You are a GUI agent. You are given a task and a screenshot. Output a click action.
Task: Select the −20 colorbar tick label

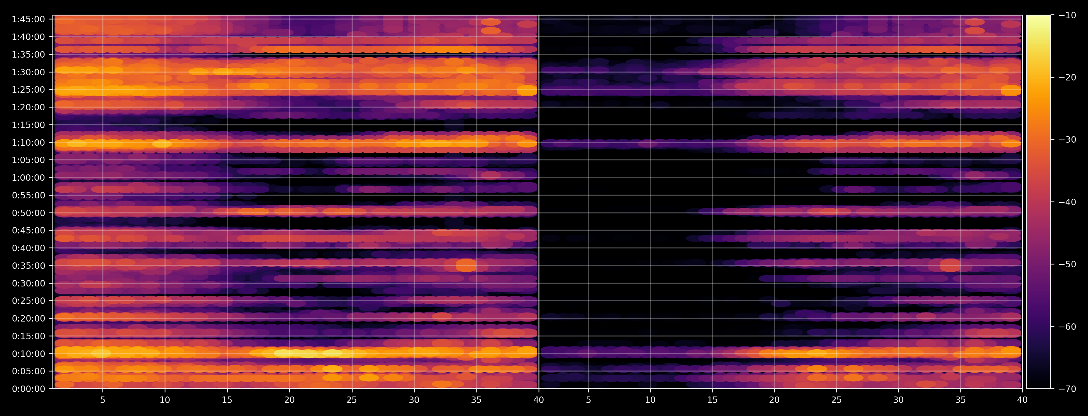pyautogui.click(x=1068, y=77)
